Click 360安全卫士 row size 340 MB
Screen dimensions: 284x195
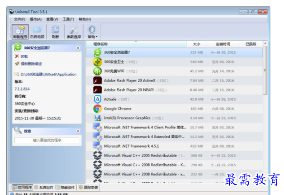(197, 62)
